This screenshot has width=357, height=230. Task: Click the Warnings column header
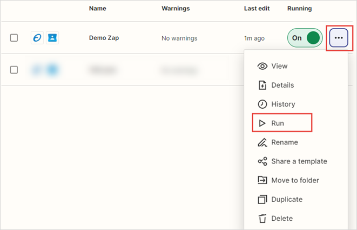(x=176, y=9)
